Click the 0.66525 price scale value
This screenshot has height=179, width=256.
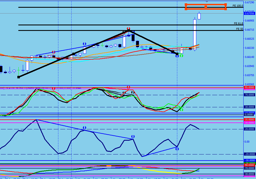(249, 39)
